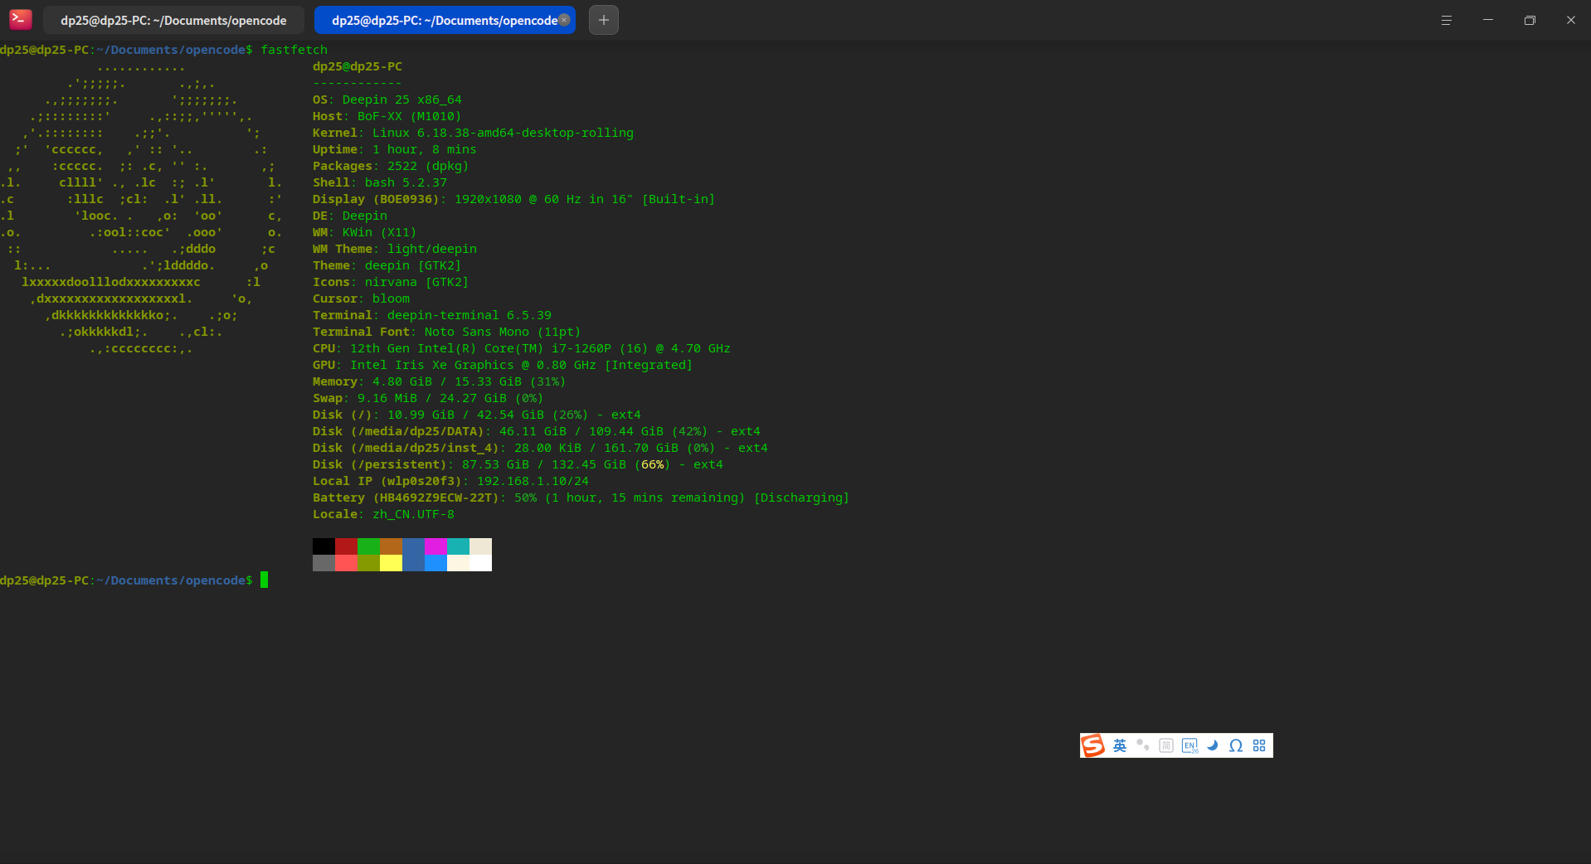Click the Deepin terminal app icon
The width and height of the screenshot is (1591, 864).
(x=21, y=19)
